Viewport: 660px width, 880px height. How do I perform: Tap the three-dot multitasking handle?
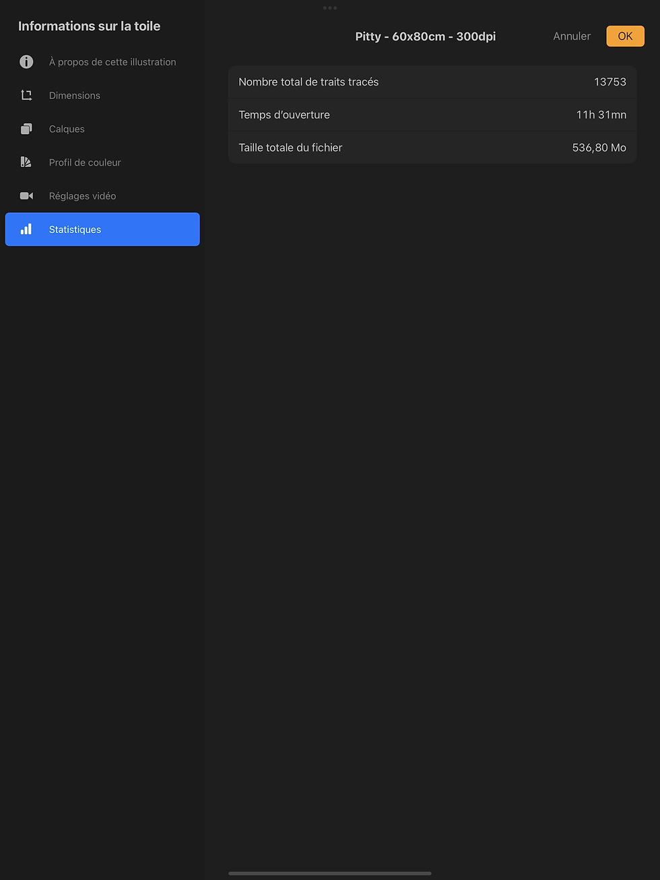click(x=330, y=8)
